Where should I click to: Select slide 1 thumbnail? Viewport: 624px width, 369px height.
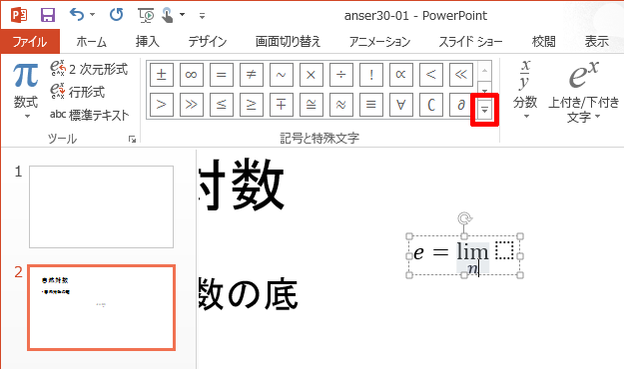click(101, 206)
